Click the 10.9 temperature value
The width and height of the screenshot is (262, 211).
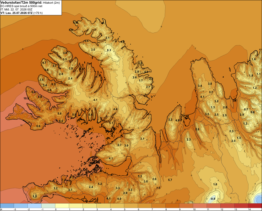tap(26, 98)
